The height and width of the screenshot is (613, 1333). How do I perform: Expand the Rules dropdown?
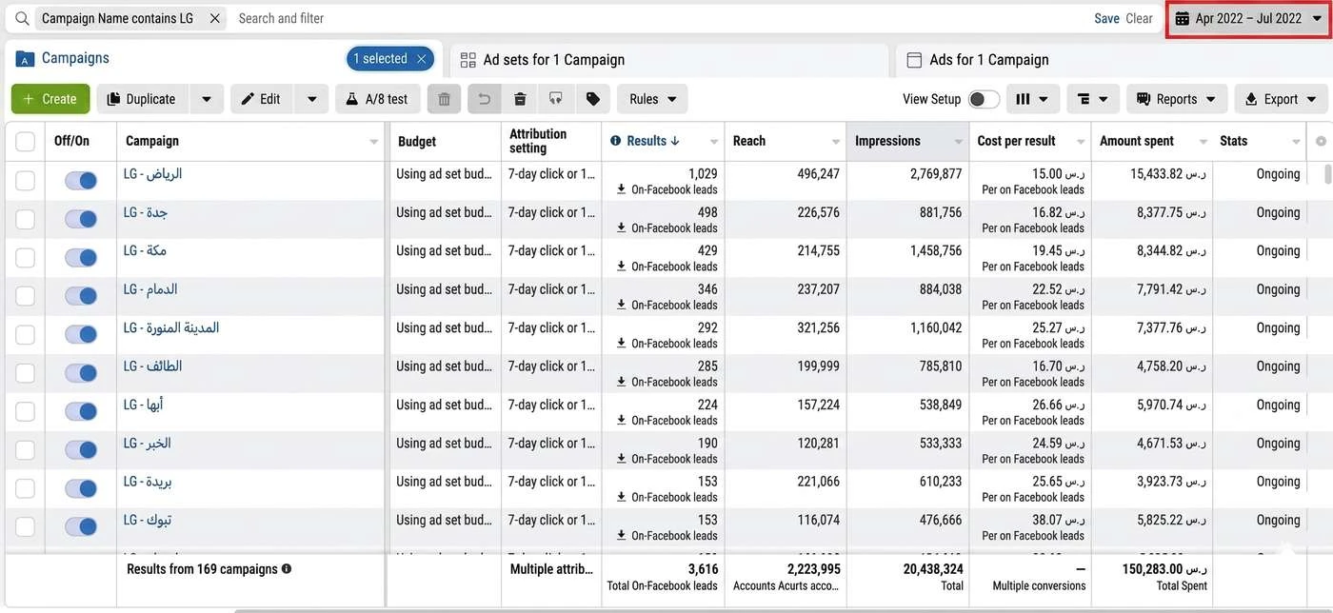[652, 99]
